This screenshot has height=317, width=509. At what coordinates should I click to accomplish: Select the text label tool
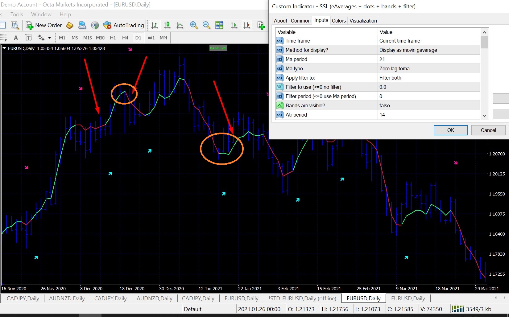coord(28,38)
